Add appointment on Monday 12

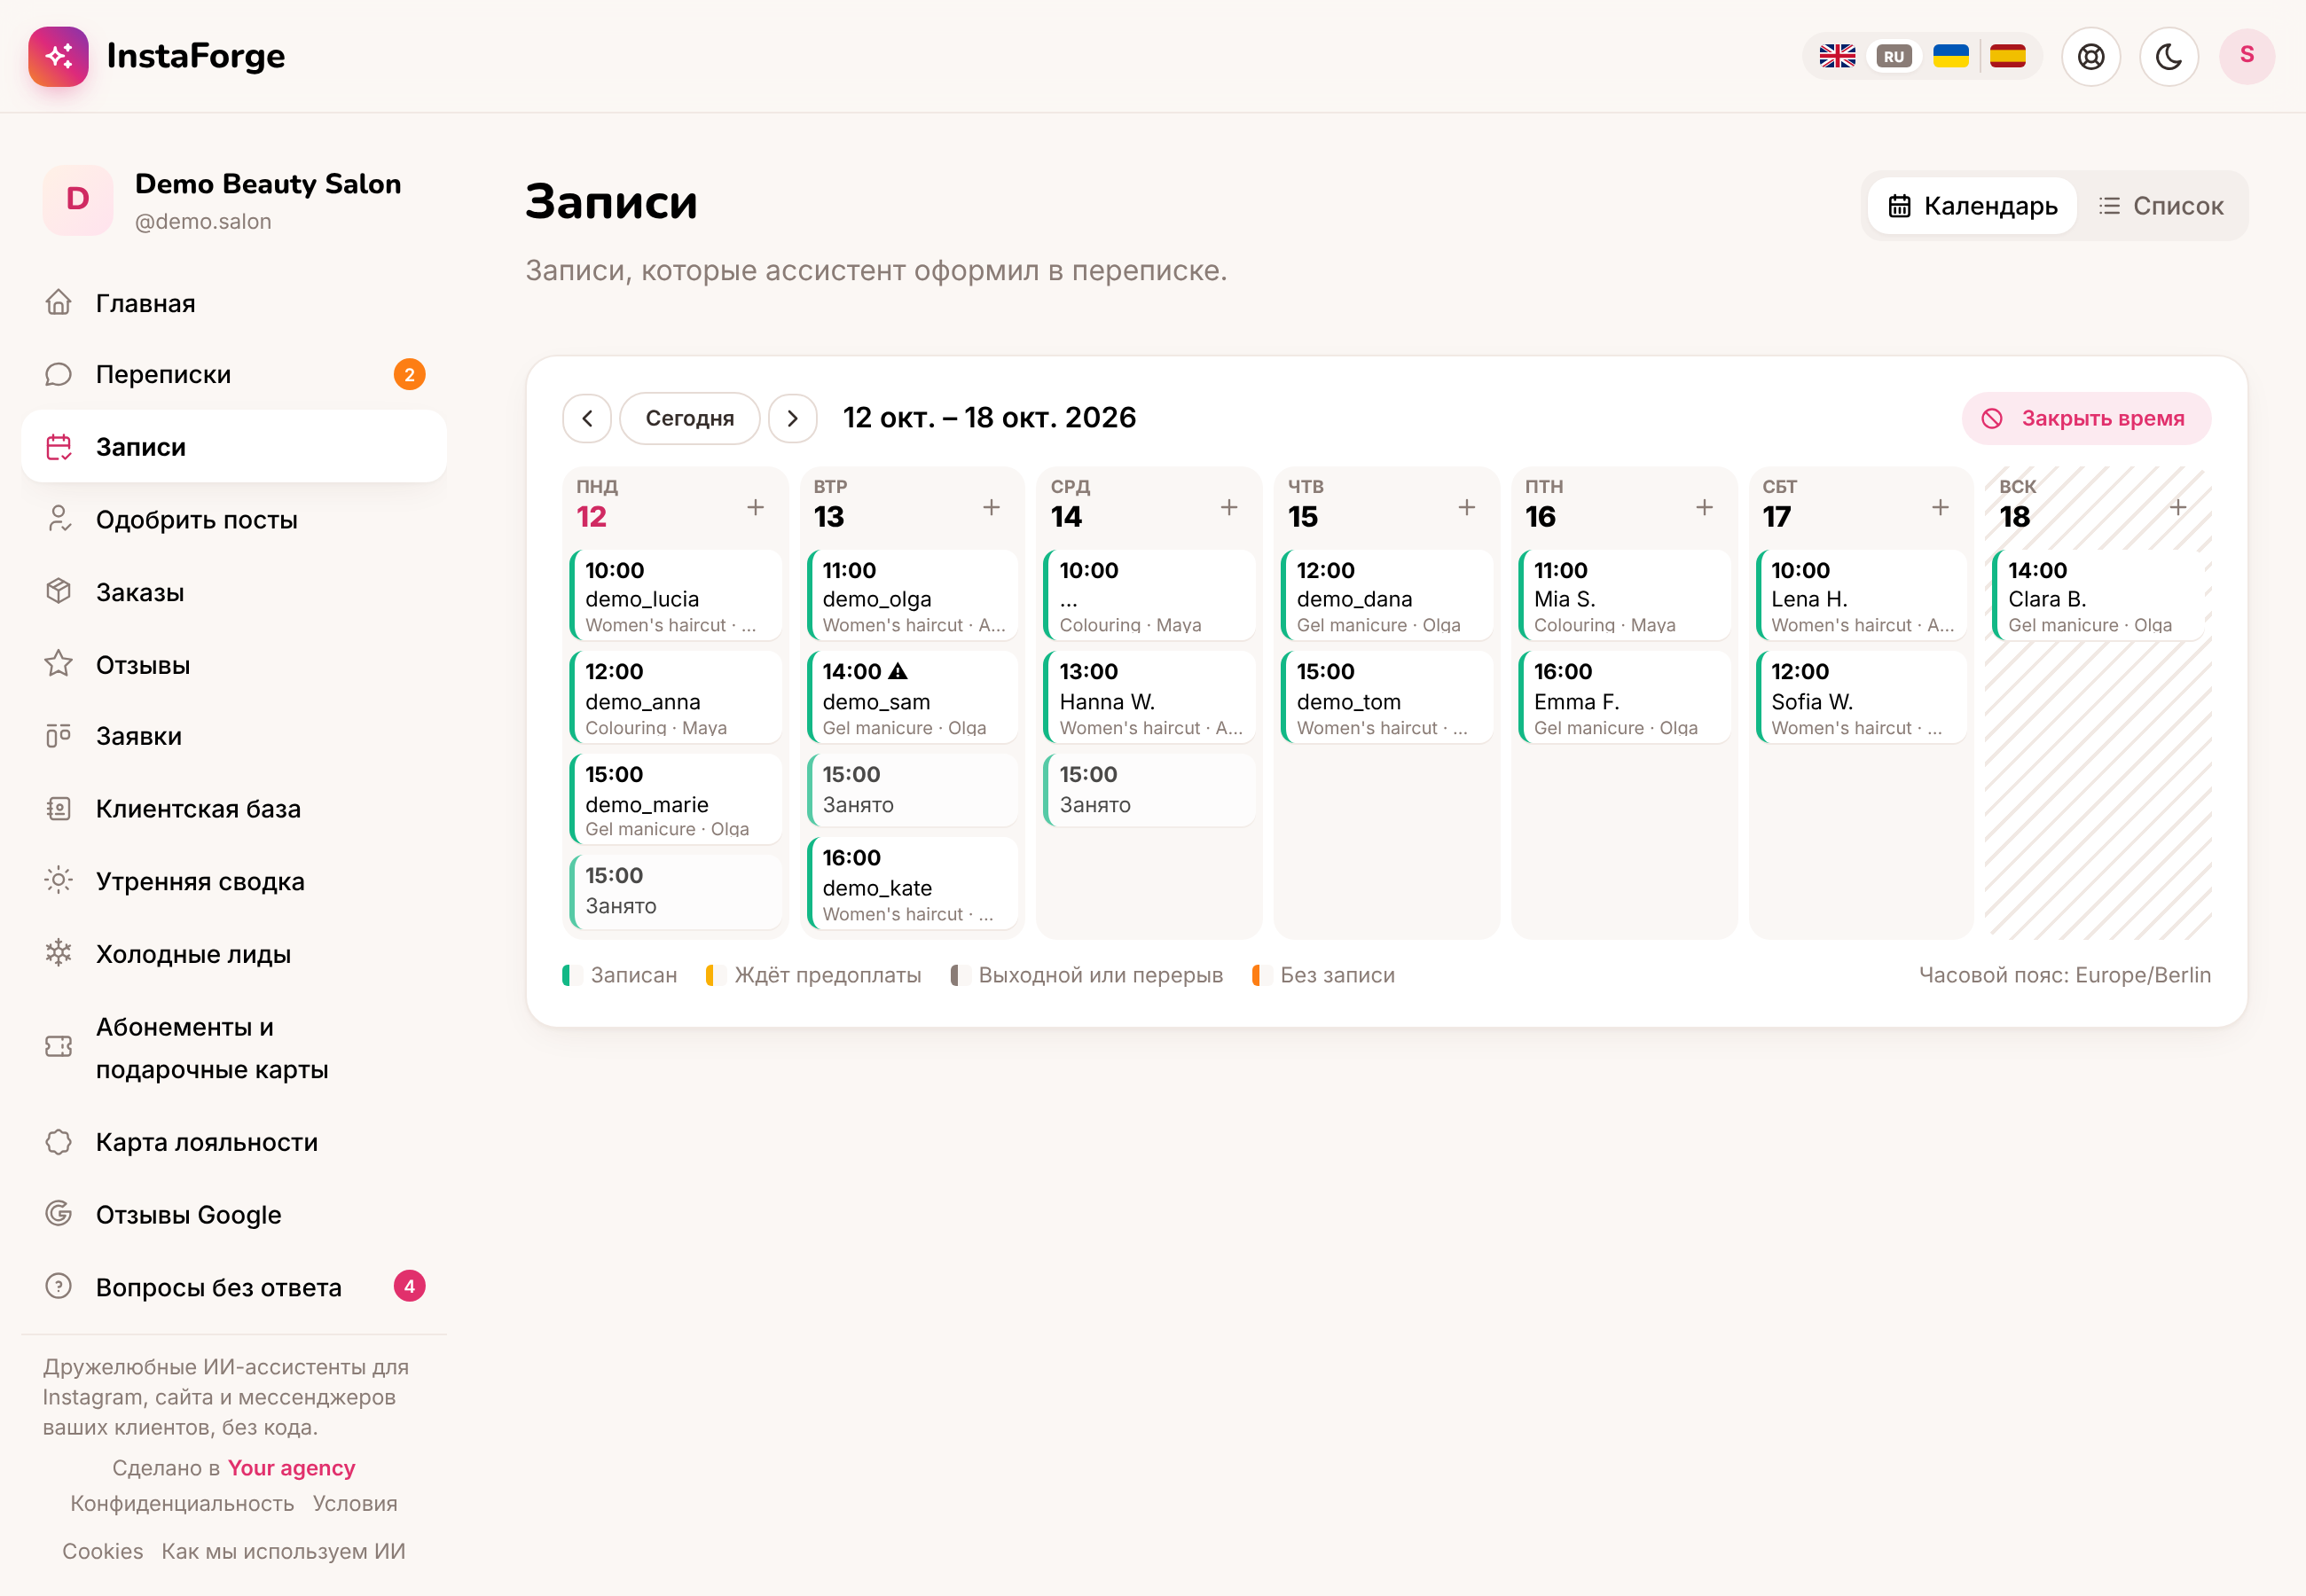point(755,507)
